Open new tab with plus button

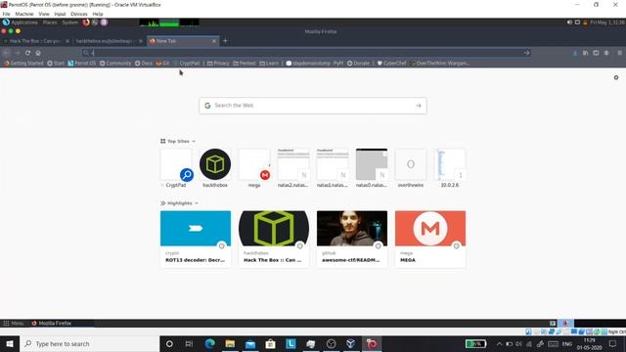pos(225,41)
